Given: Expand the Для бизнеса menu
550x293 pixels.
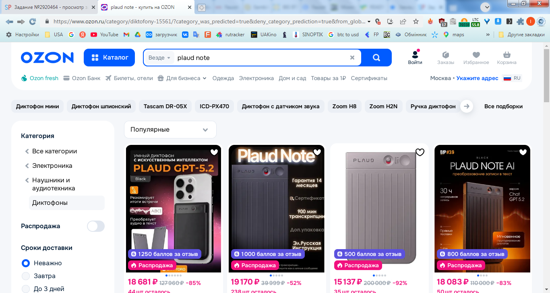Looking at the screenshot, I should point(182,78).
